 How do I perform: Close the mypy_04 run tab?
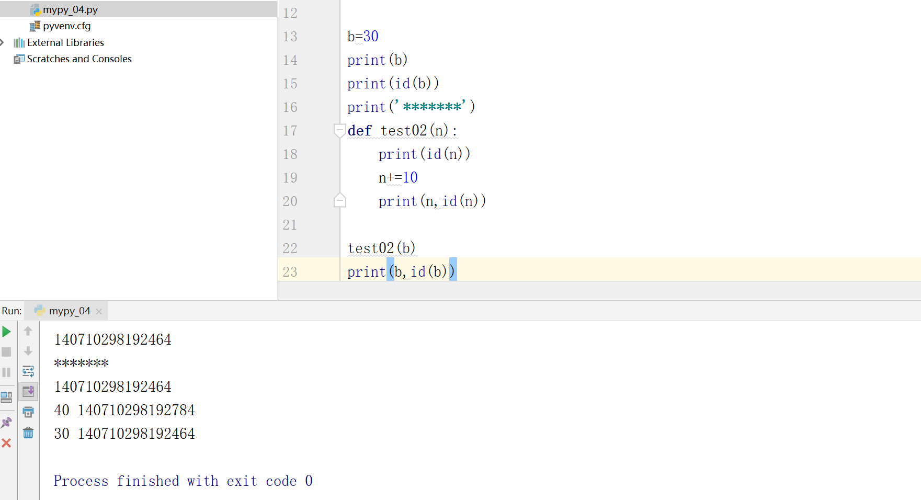tap(99, 311)
